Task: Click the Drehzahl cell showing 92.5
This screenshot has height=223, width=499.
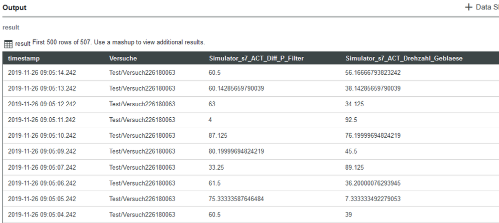Action: coord(351,120)
